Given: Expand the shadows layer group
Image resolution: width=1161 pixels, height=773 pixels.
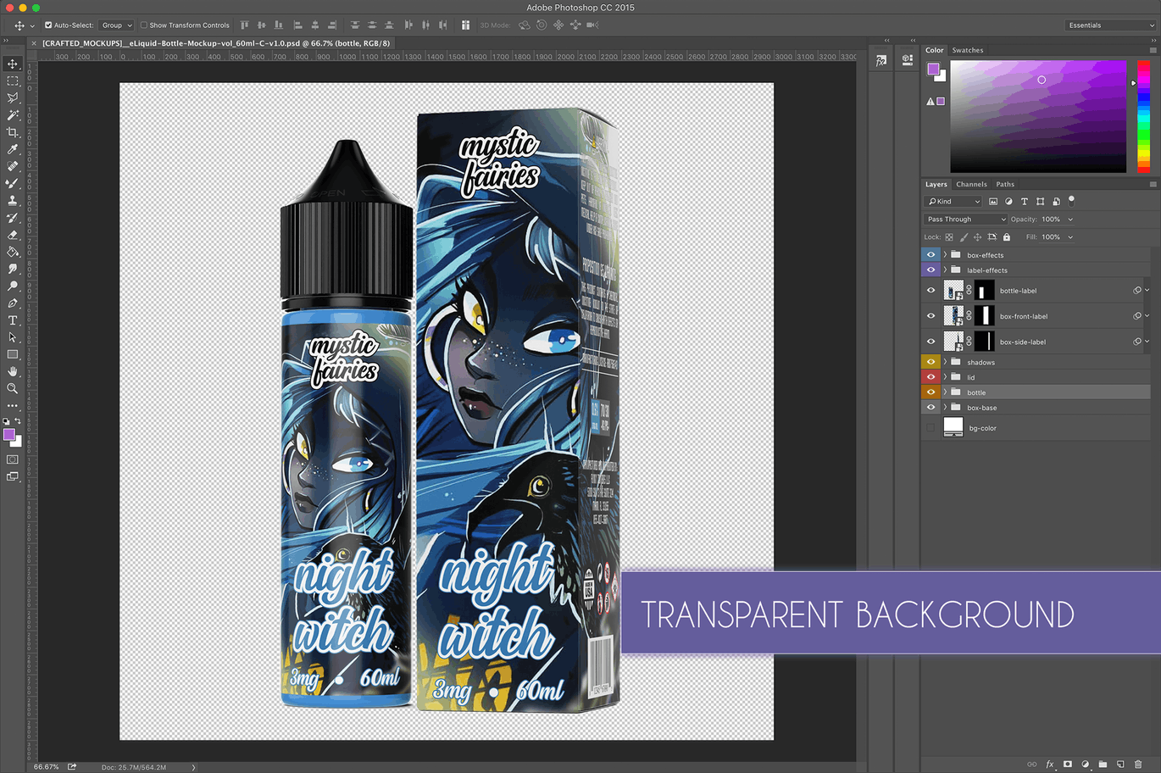Looking at the screenshot, I should [947, 362].
